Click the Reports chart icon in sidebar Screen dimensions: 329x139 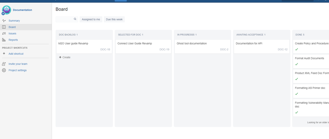[x=4, y=40]
